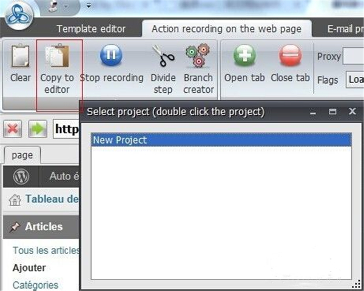The height and width of the screenshot is (291, 364).
Task: Click the red Close tab icon
Action: (290, 56)
